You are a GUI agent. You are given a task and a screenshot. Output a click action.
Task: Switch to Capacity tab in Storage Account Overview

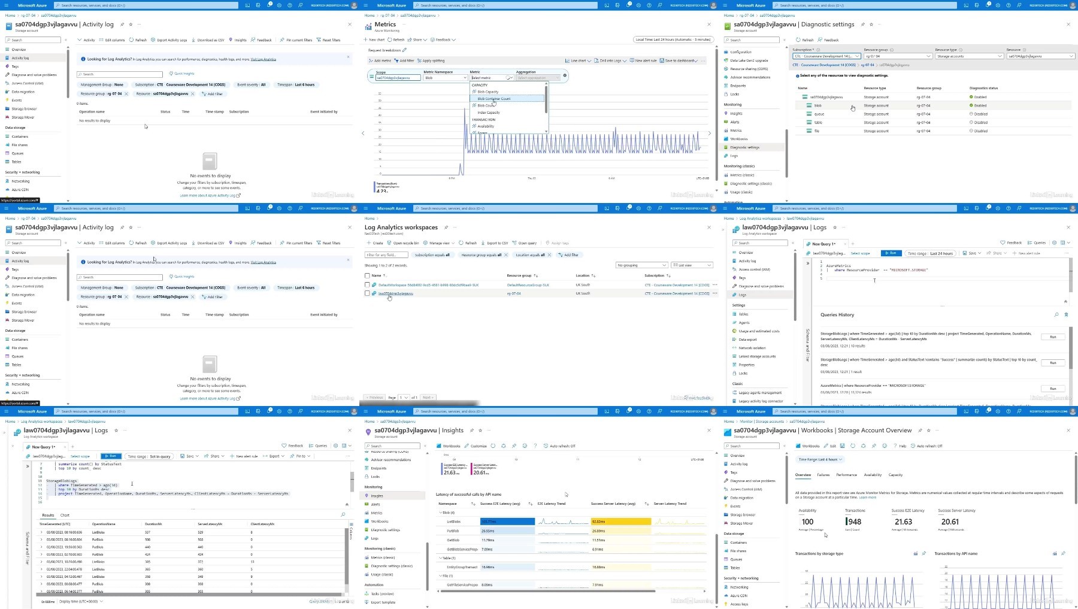(x=895, y=475)
